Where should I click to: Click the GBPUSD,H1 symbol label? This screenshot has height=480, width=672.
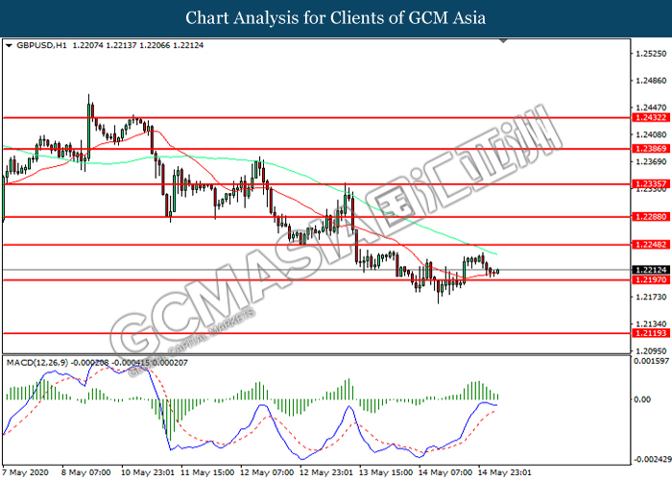tap(41, 45)
